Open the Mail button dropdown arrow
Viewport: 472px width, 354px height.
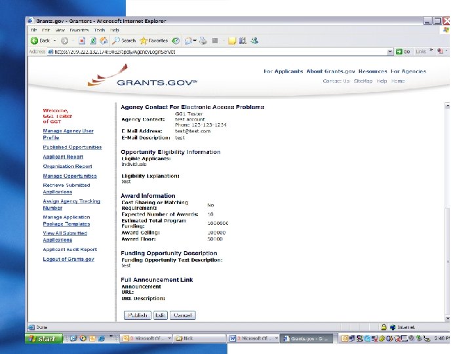195,41
